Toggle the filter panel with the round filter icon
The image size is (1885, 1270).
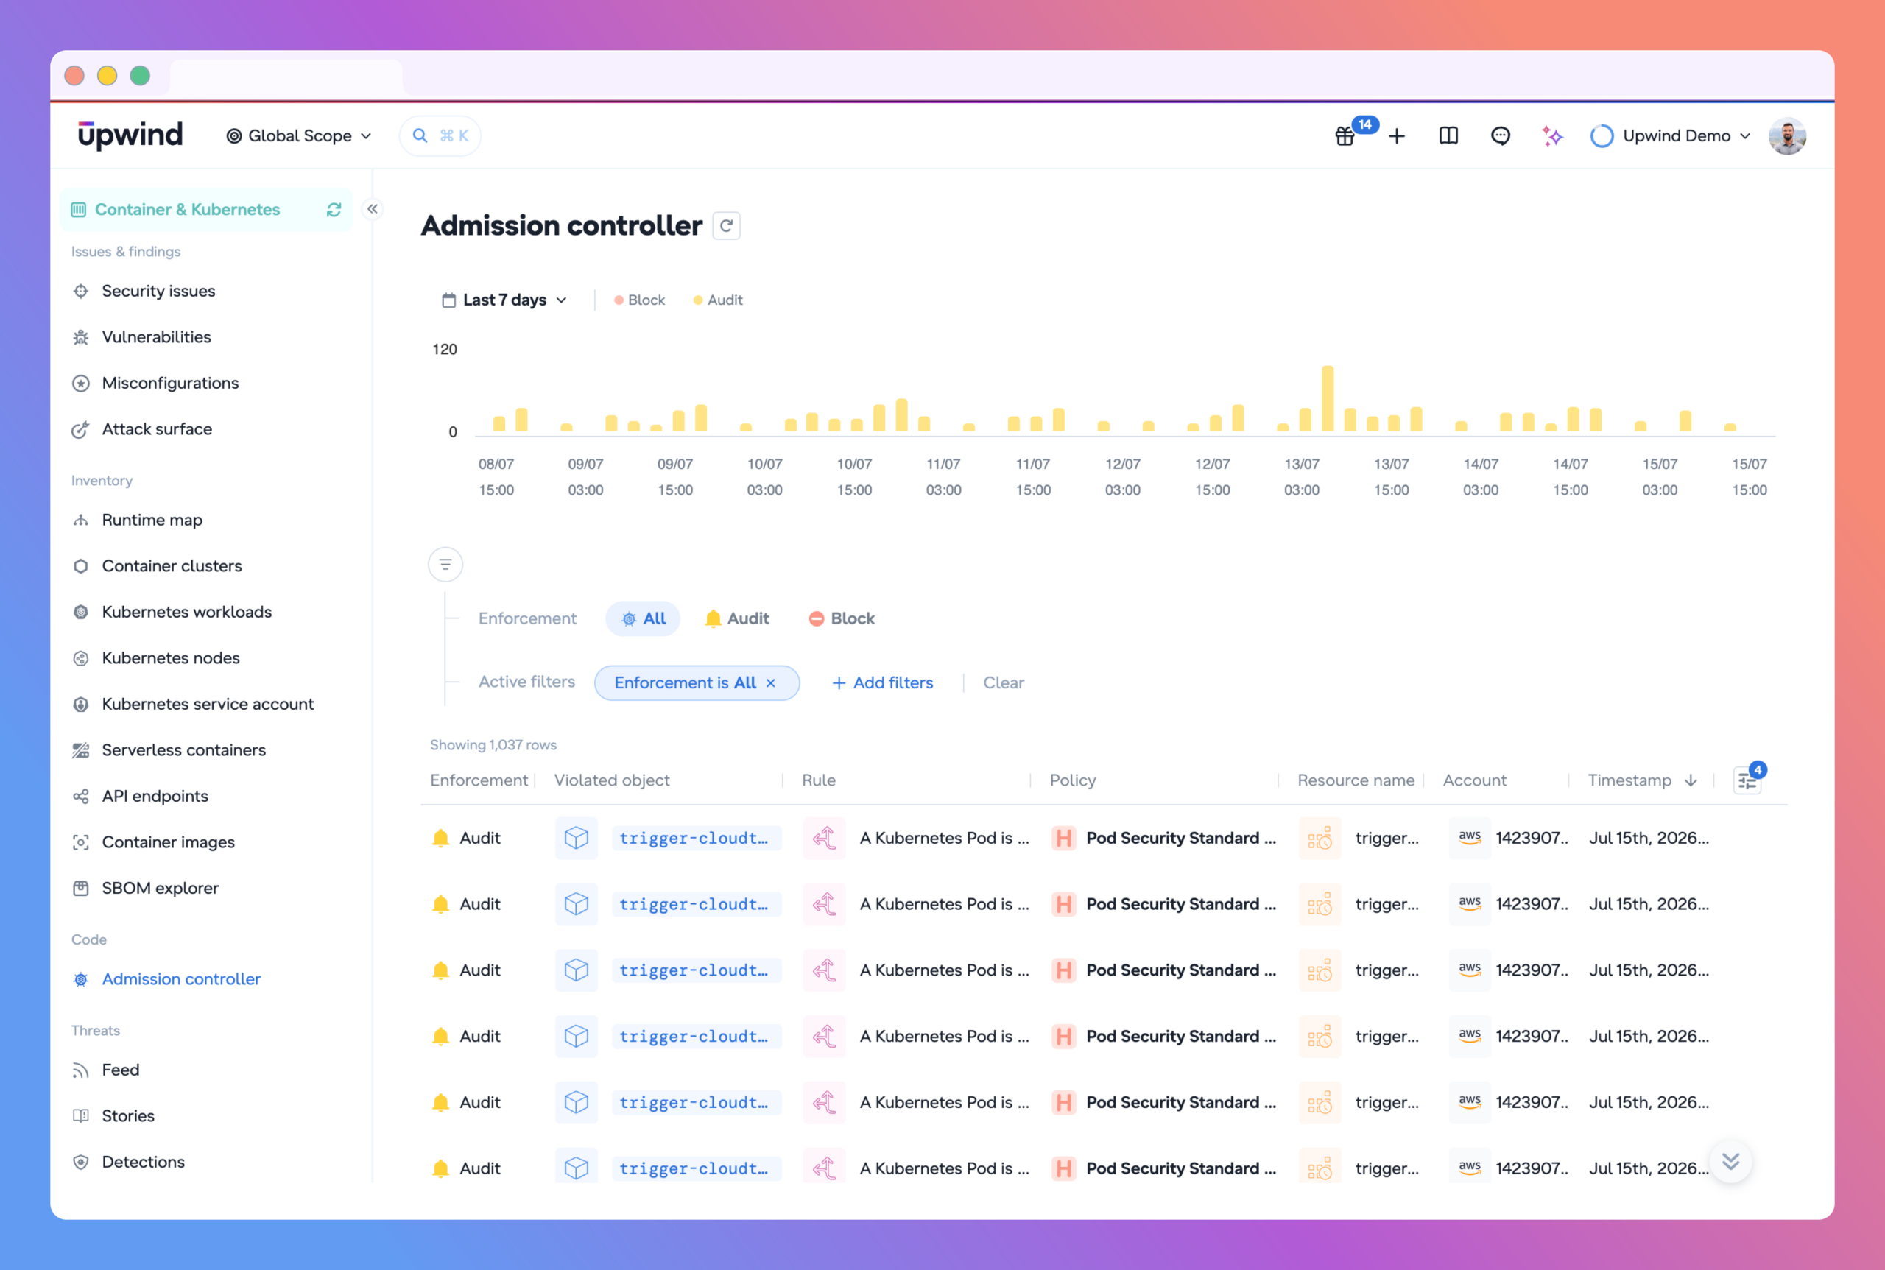[x=445, y=565]
